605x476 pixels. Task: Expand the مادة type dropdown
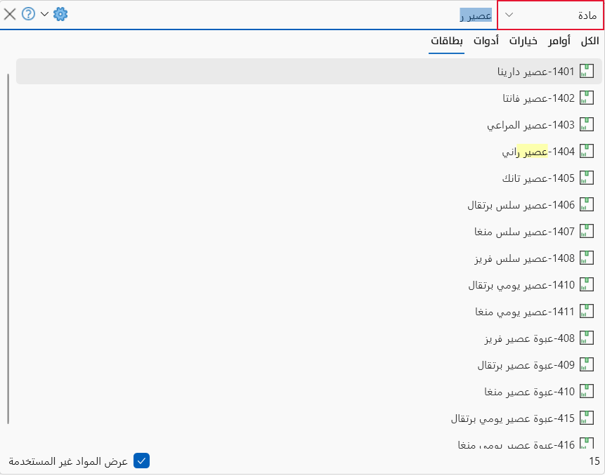pyautogui.click(x=551, y=15)
